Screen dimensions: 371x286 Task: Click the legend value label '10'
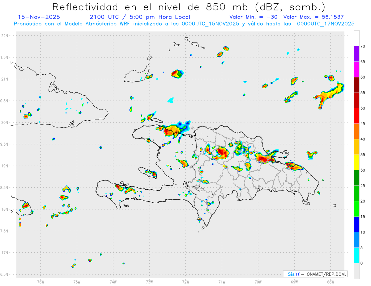click(363, 232)
